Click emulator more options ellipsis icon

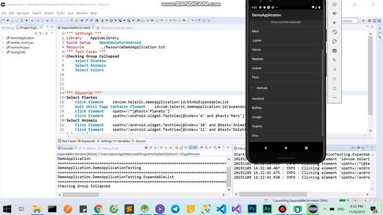[335, 97]
